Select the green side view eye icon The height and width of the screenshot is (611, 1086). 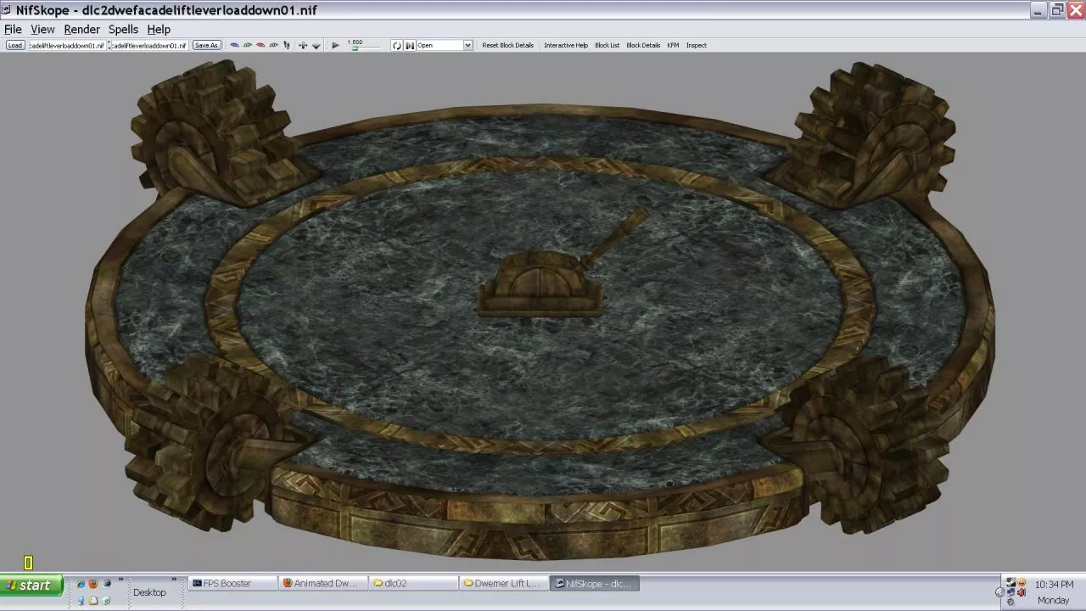pyautogui.click(x=248, y=45)
